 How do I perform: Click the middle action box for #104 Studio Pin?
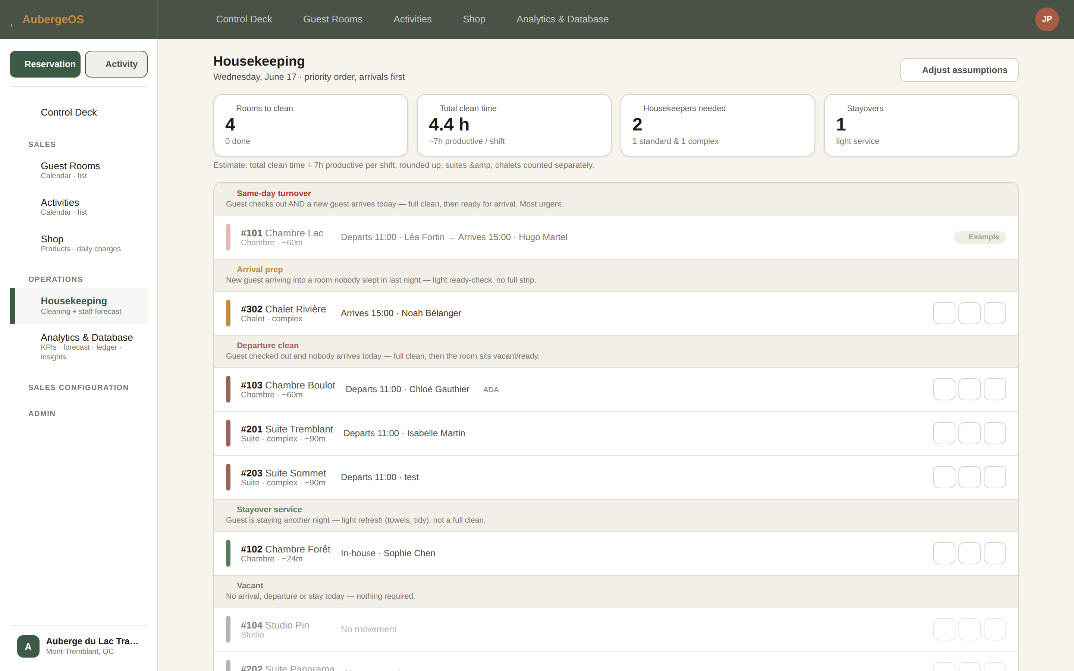[969, 629]
